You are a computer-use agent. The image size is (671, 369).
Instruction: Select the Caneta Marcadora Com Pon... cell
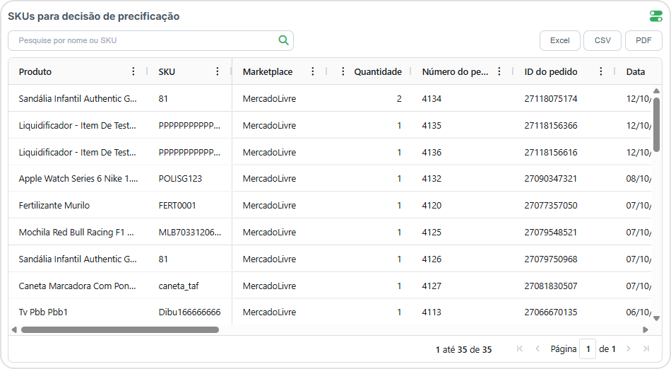pos(77,286)
